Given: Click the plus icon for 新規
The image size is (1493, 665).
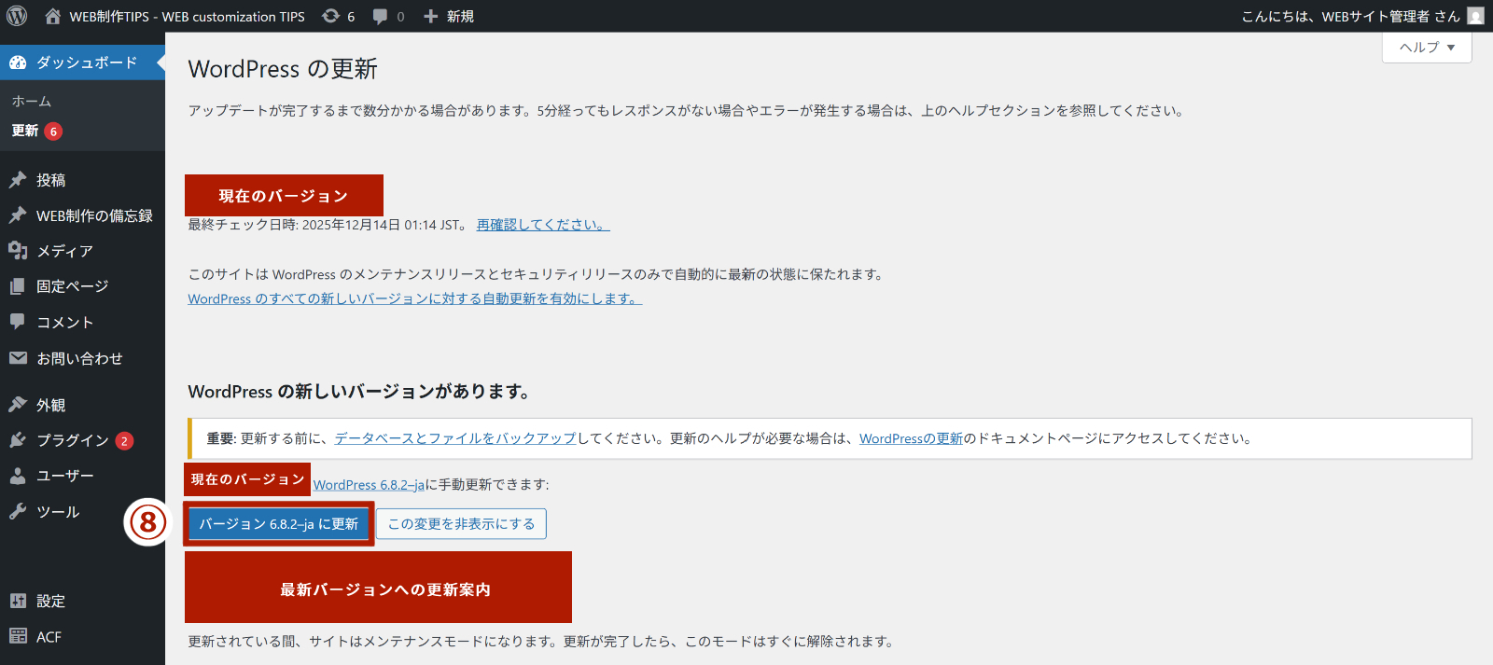Looking at the screenshot, I should pyautogui.click(x=430, y=16).
